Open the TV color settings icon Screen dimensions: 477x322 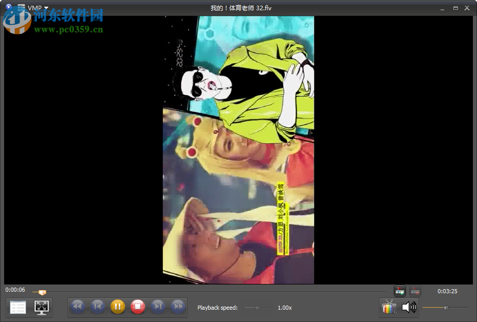coord(389,307)
